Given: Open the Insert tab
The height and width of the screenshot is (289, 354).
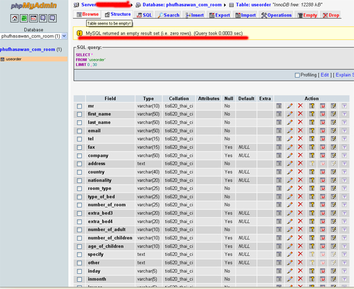Looking at the screenshot, I should point(194,15).
